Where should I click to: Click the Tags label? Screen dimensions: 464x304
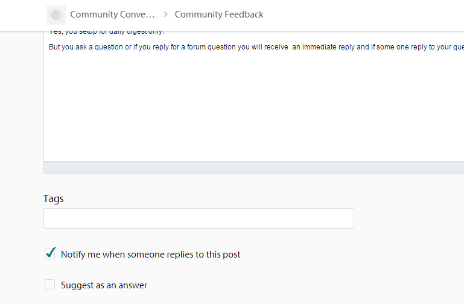pyautogui.click(x=54, y=198)
